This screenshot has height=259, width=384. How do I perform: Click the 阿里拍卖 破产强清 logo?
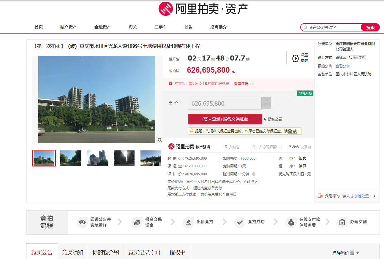coord(189,147)
